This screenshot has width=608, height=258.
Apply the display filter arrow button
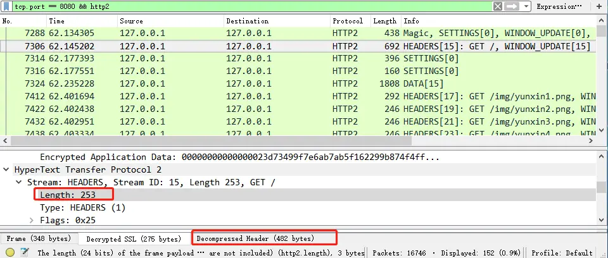point(512,6)
